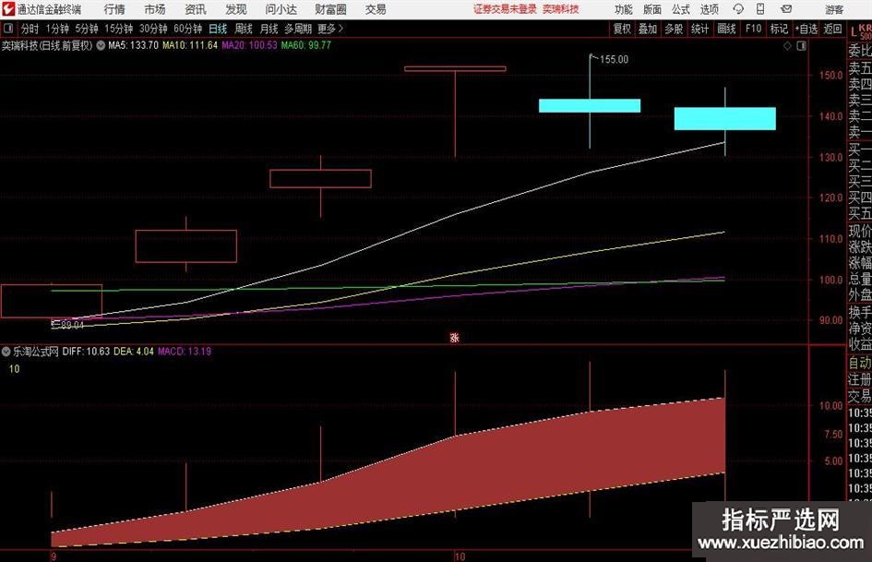The image size is (872, 562).
Task: Click the 7.50 indicator axis label
Action: point(833,434)
